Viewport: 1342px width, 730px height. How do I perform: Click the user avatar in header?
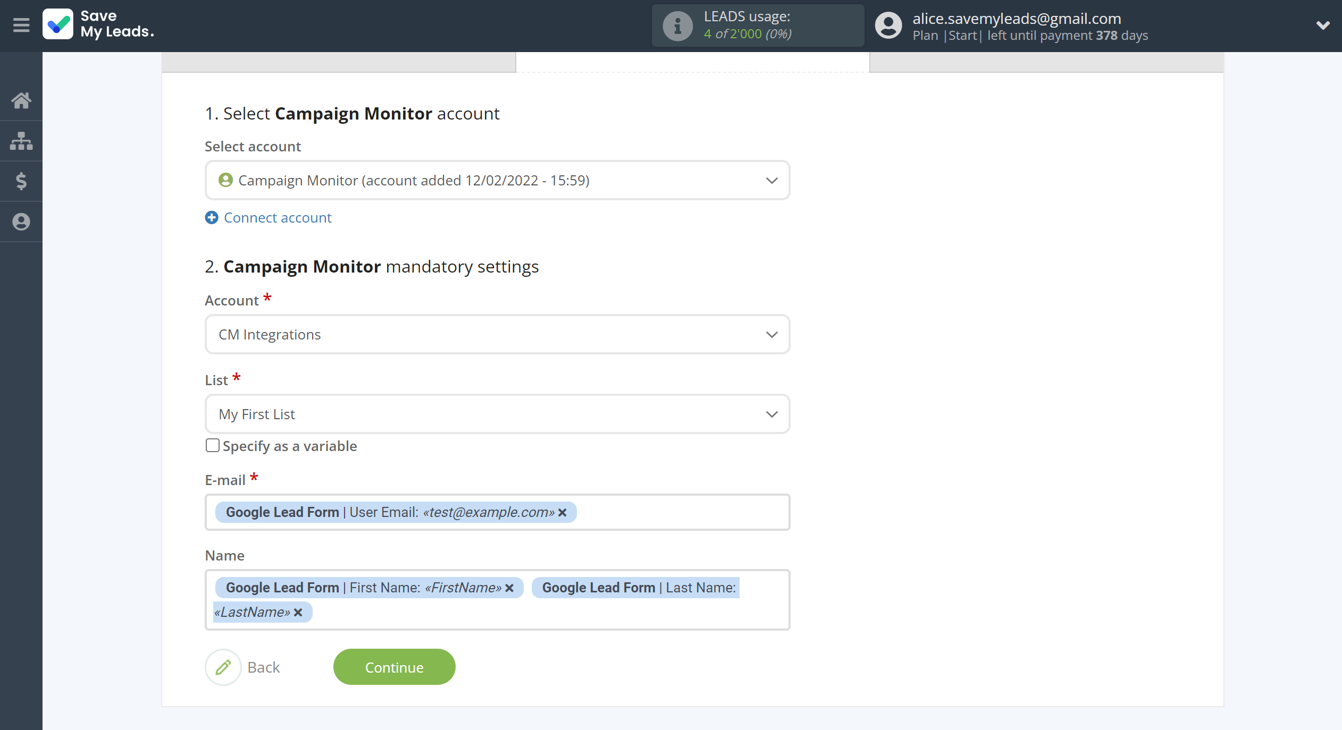888,26
